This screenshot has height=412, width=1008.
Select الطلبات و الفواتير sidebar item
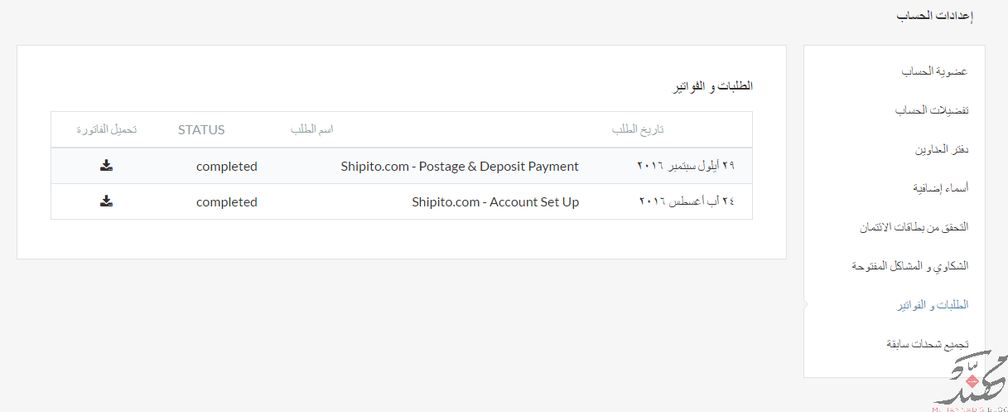click(x=933, y=305)
